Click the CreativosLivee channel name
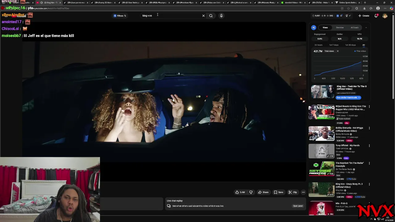This screenshot has width=395, height=222. (x=342, y=113)
